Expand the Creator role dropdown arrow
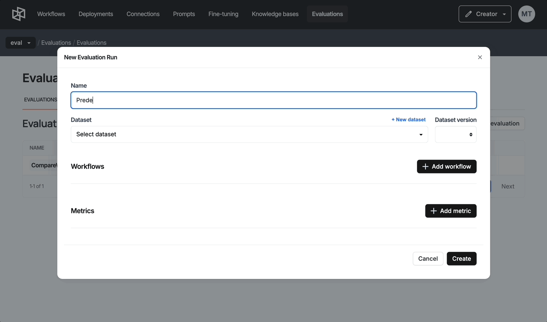 [504, 14]
